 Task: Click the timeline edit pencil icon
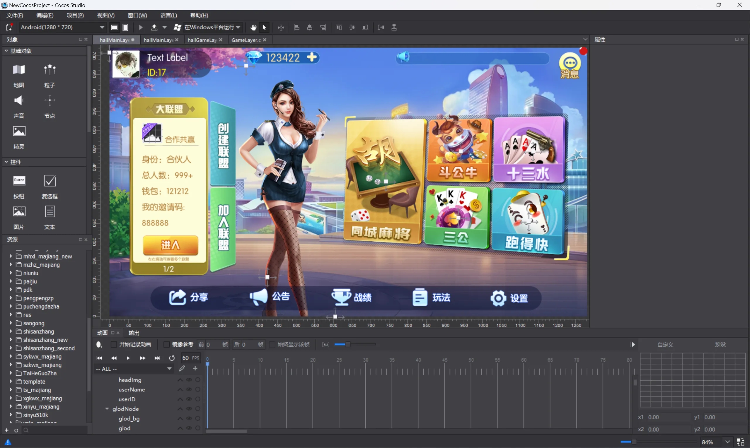click(x=182, y=368)
